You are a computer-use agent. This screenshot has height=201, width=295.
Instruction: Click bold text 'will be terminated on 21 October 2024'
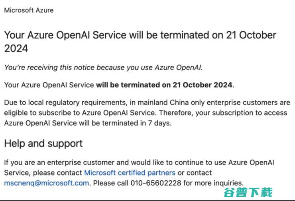pos(165,85)
